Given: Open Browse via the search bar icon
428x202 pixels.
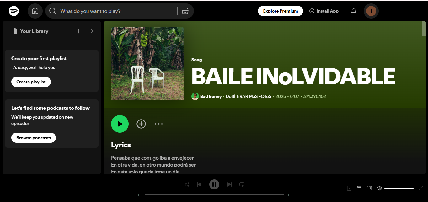Looking at the screenshot, I should [185, 11].
